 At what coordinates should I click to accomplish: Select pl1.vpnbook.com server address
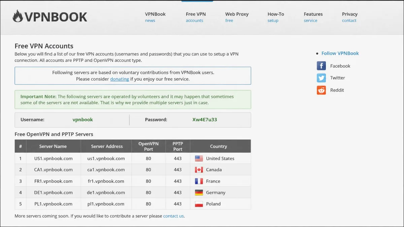(x=106, y=204)
